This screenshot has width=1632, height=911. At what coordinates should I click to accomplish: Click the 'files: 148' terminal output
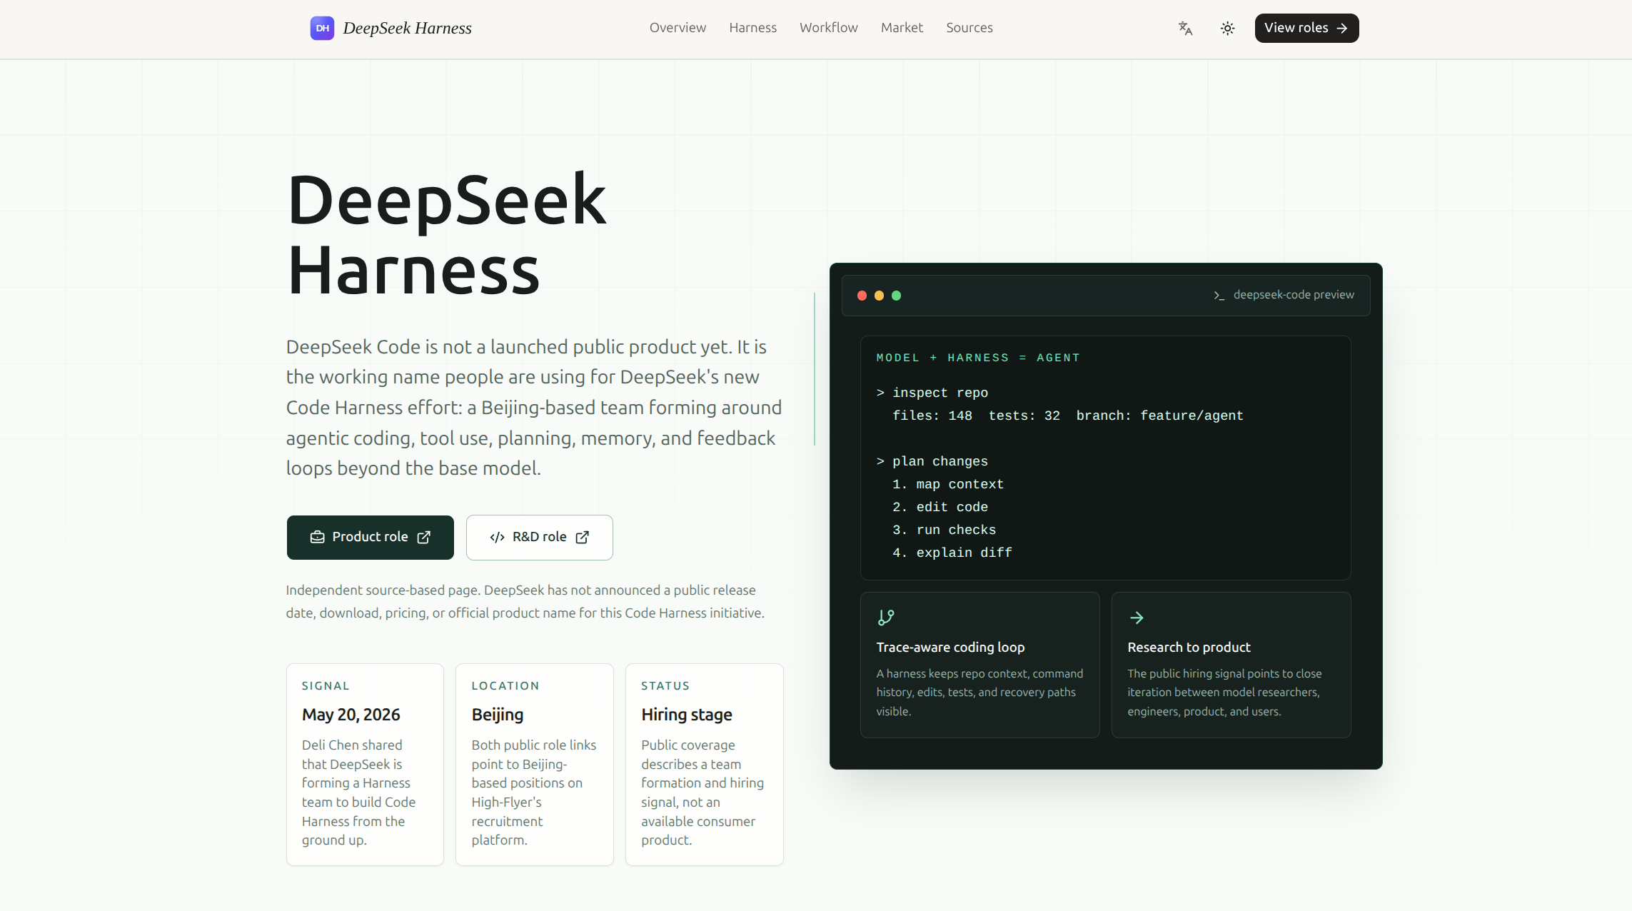932,416
